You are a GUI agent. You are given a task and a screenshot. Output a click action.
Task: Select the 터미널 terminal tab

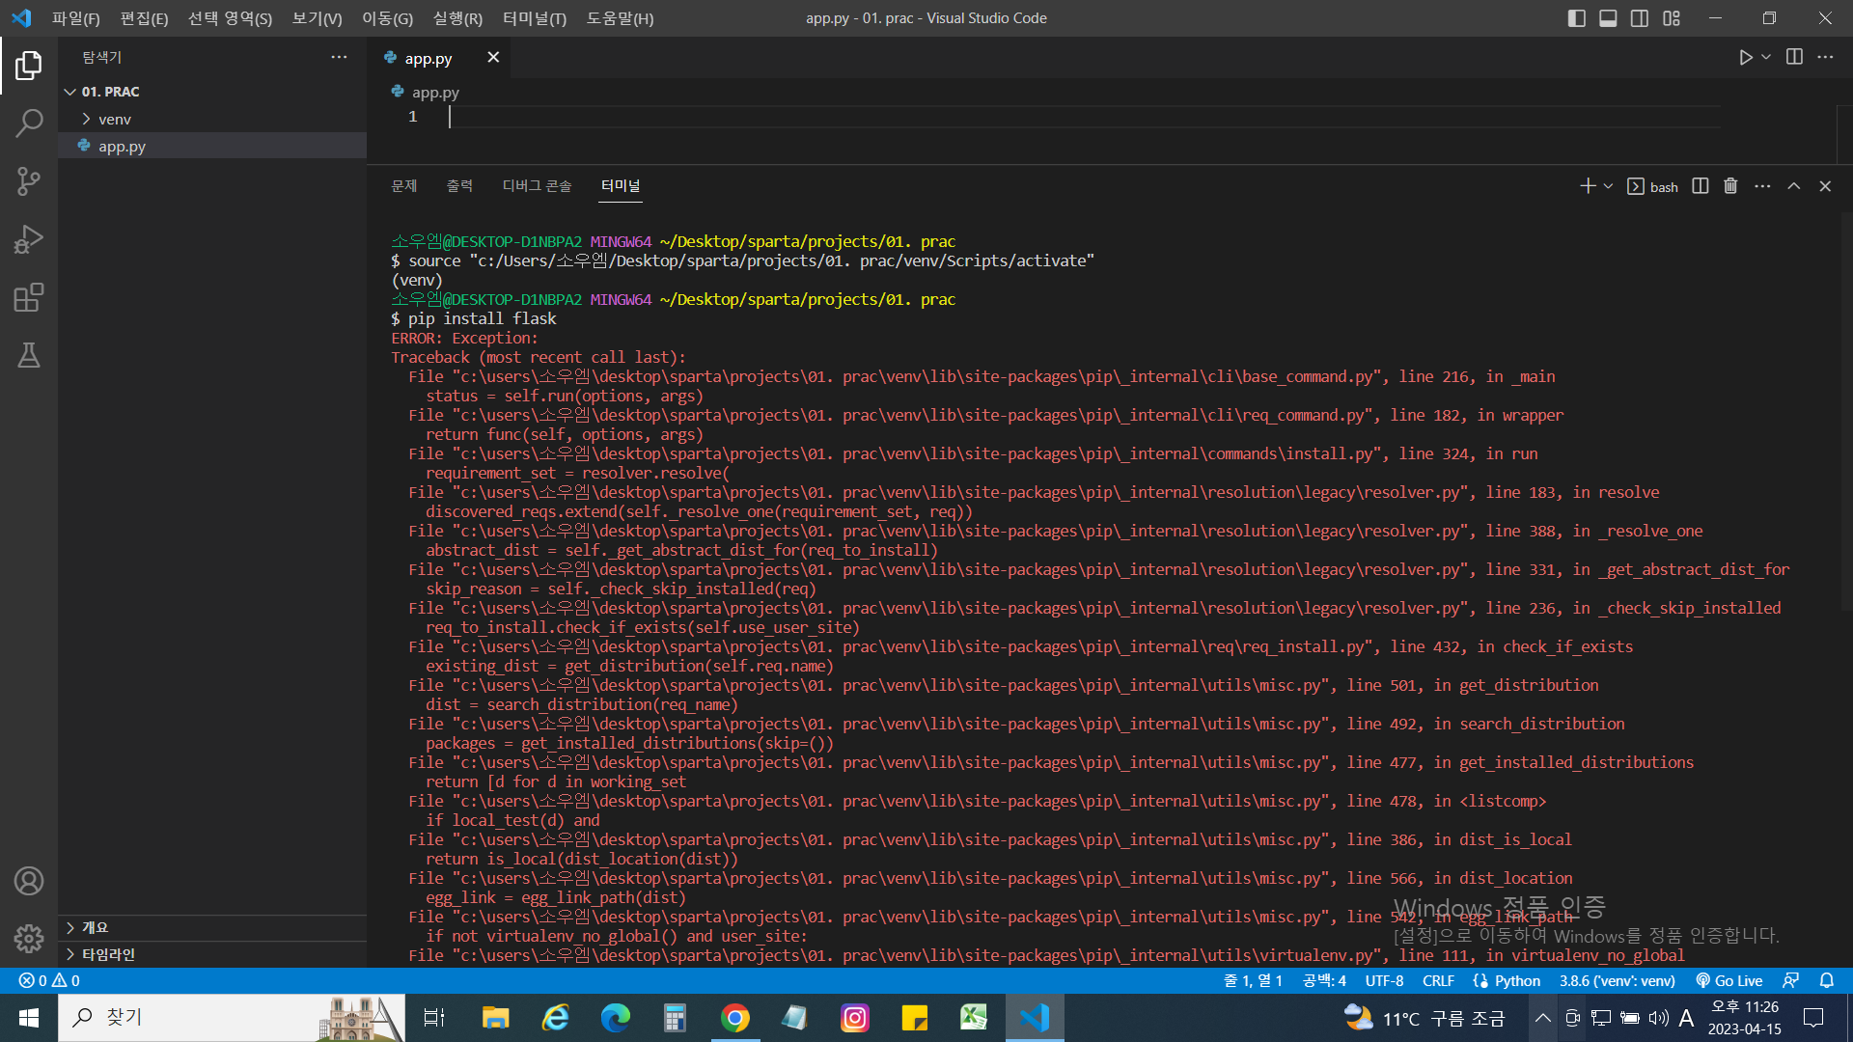621,186
